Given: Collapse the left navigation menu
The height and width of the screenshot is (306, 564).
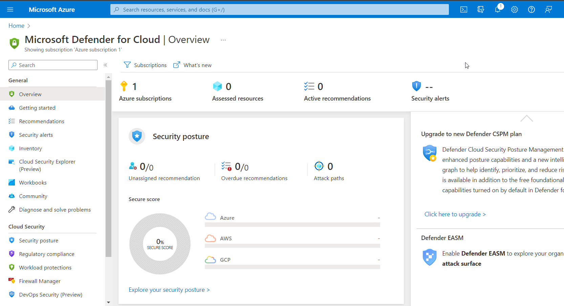Looking at the screenshot, I should pos(105,65).
